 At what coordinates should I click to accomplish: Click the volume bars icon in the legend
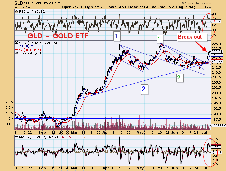16,53
